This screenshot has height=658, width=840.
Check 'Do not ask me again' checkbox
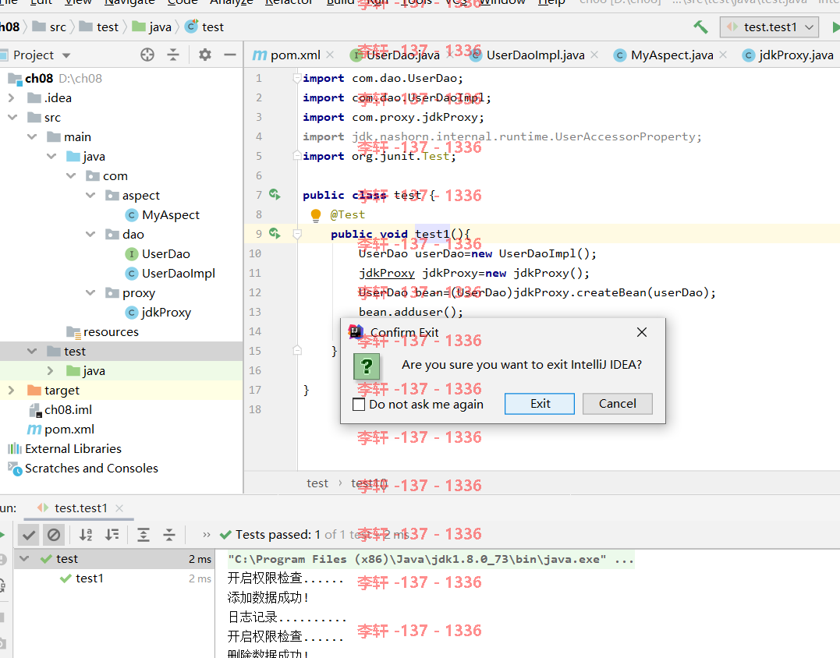(x=359, y=404)
